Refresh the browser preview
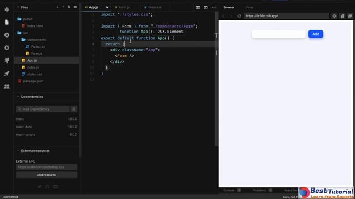Image resolution: width=355 pixels, height=199 pixels. 239,16
